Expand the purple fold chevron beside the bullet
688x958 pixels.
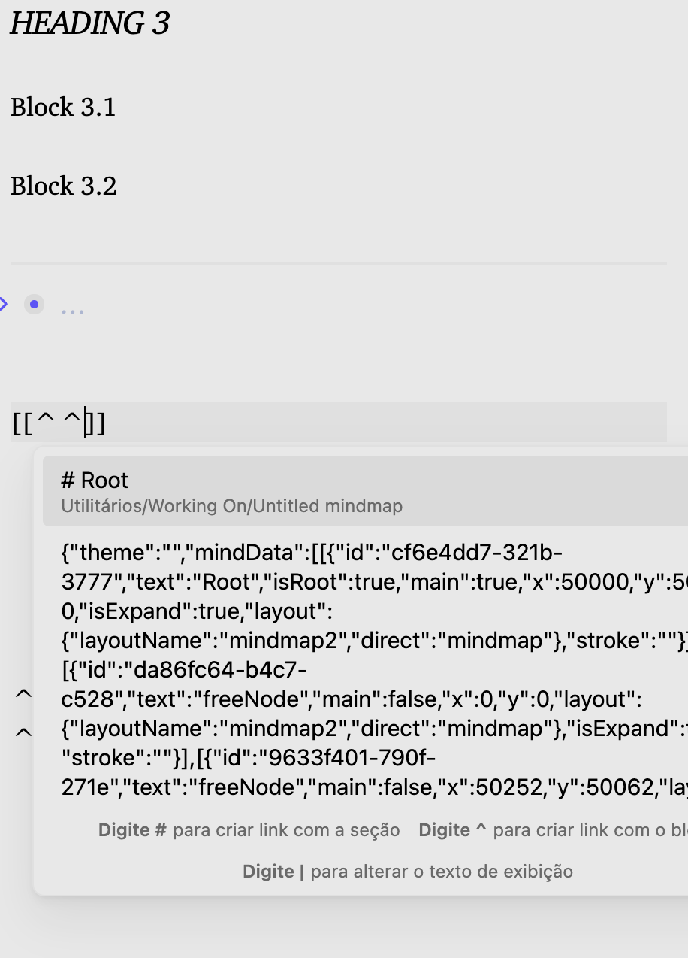pos(4,305)
